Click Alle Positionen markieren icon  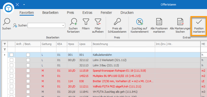click(159, 22)
